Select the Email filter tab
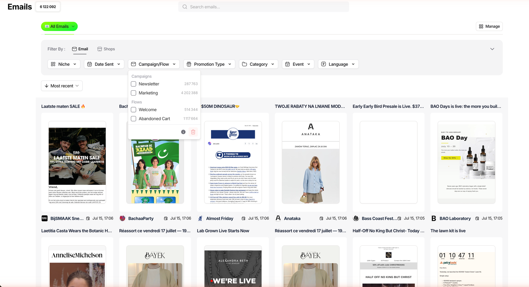Viewport: 529px width, 287px height. tap(80, 49)
